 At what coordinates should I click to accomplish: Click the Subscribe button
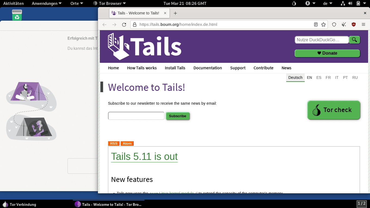pyautogui.click(x=178, y=116)
